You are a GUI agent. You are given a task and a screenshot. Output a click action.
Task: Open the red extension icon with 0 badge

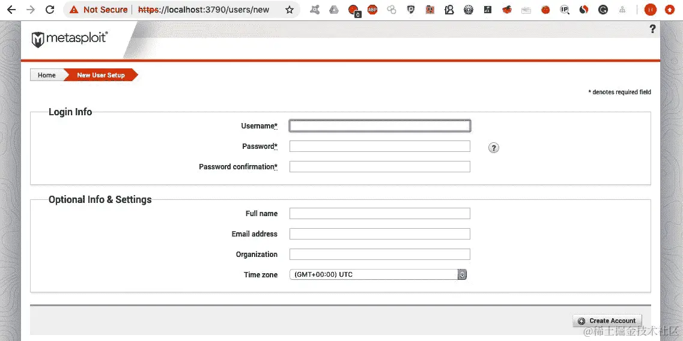pos(354,10)
